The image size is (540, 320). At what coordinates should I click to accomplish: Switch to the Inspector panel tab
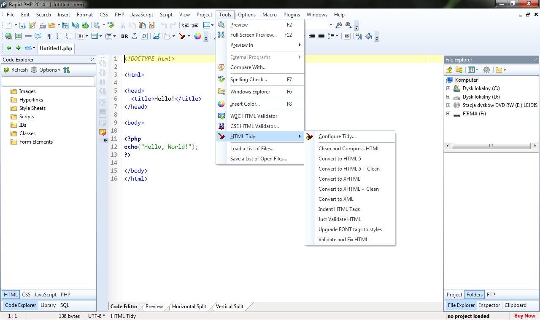coord(489,305)
